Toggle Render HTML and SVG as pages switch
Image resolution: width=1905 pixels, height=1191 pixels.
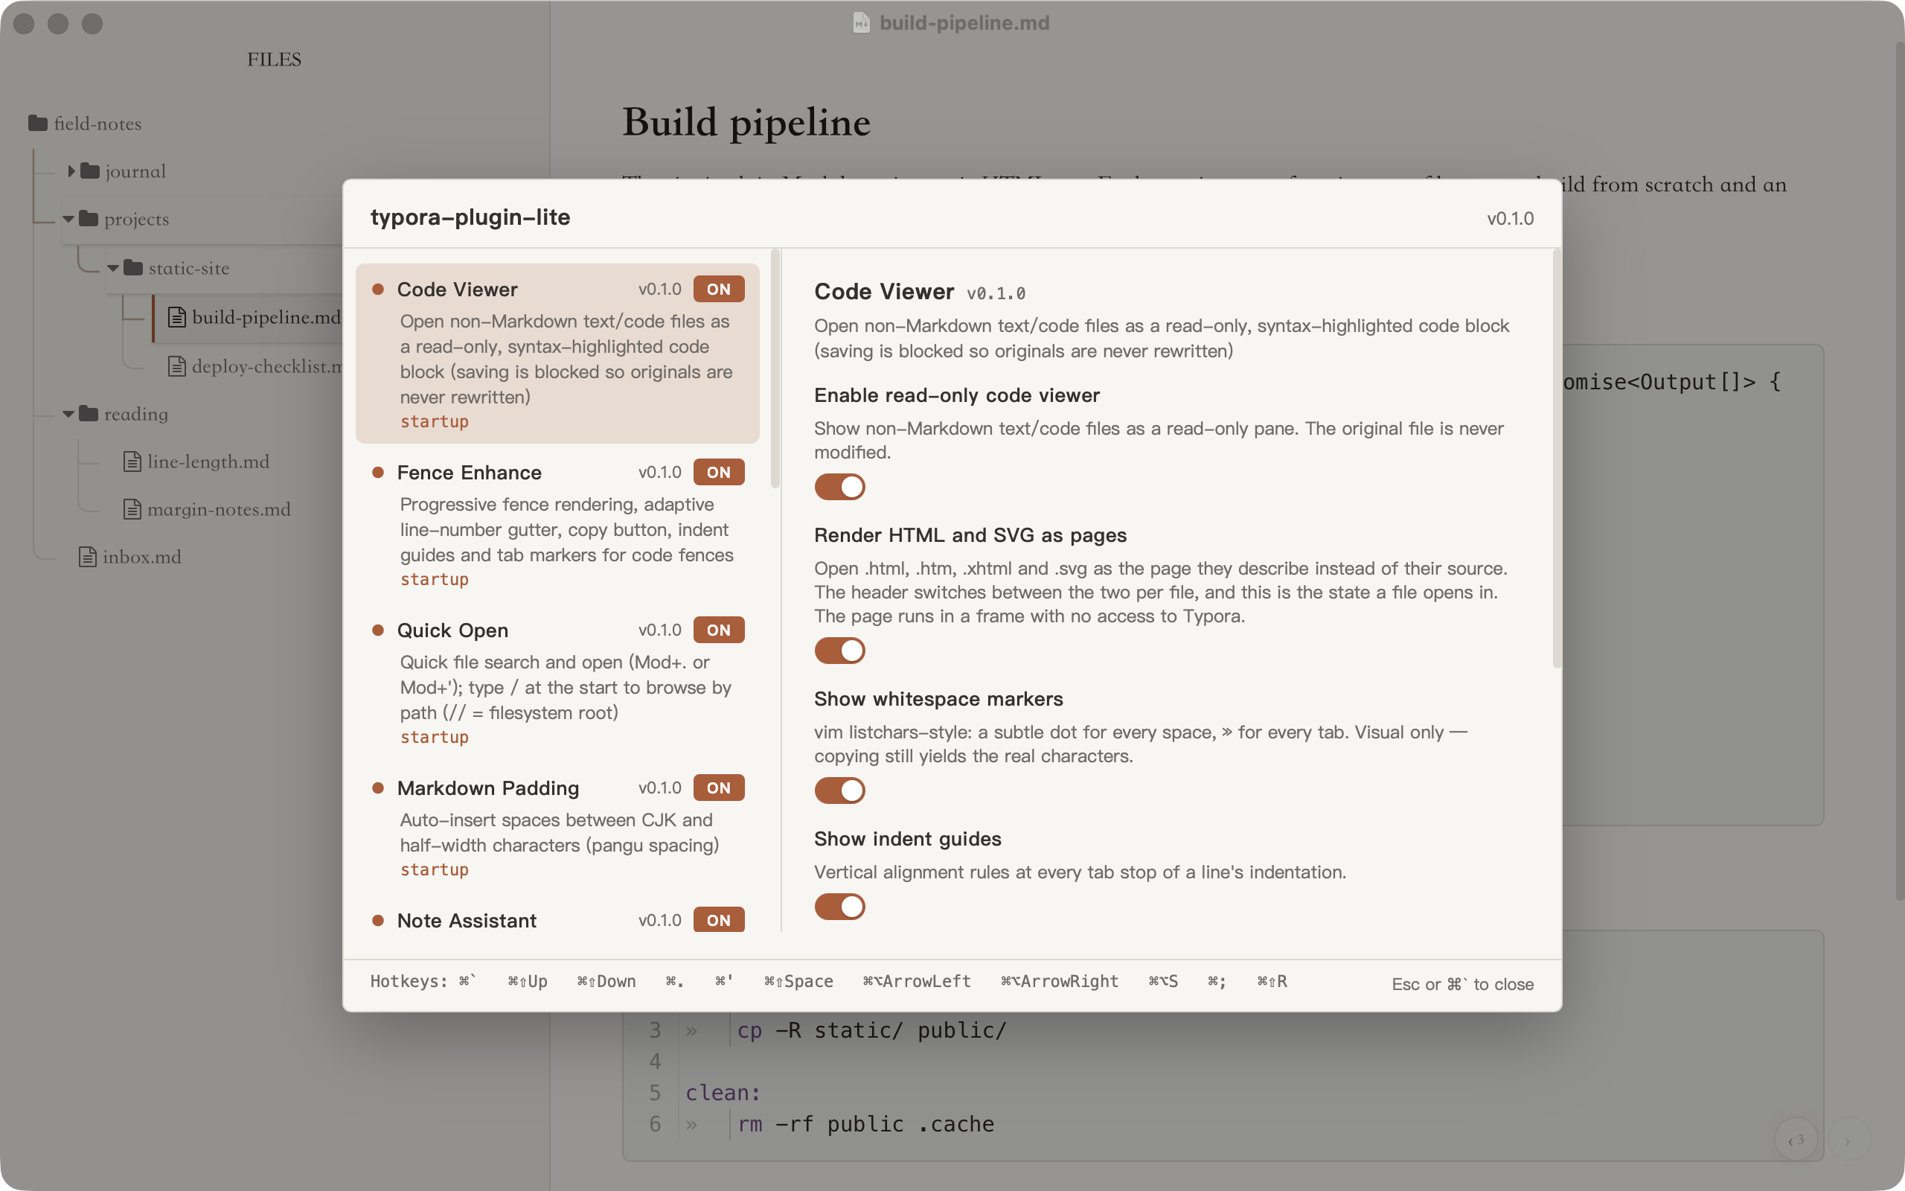tap(839, 651)
